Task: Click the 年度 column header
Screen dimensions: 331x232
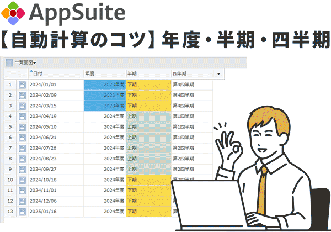Action: pos(105,73)
